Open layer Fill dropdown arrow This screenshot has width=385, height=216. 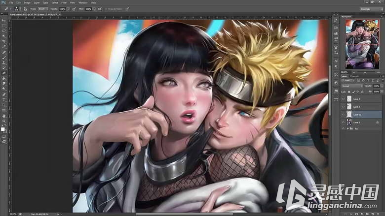382,92
